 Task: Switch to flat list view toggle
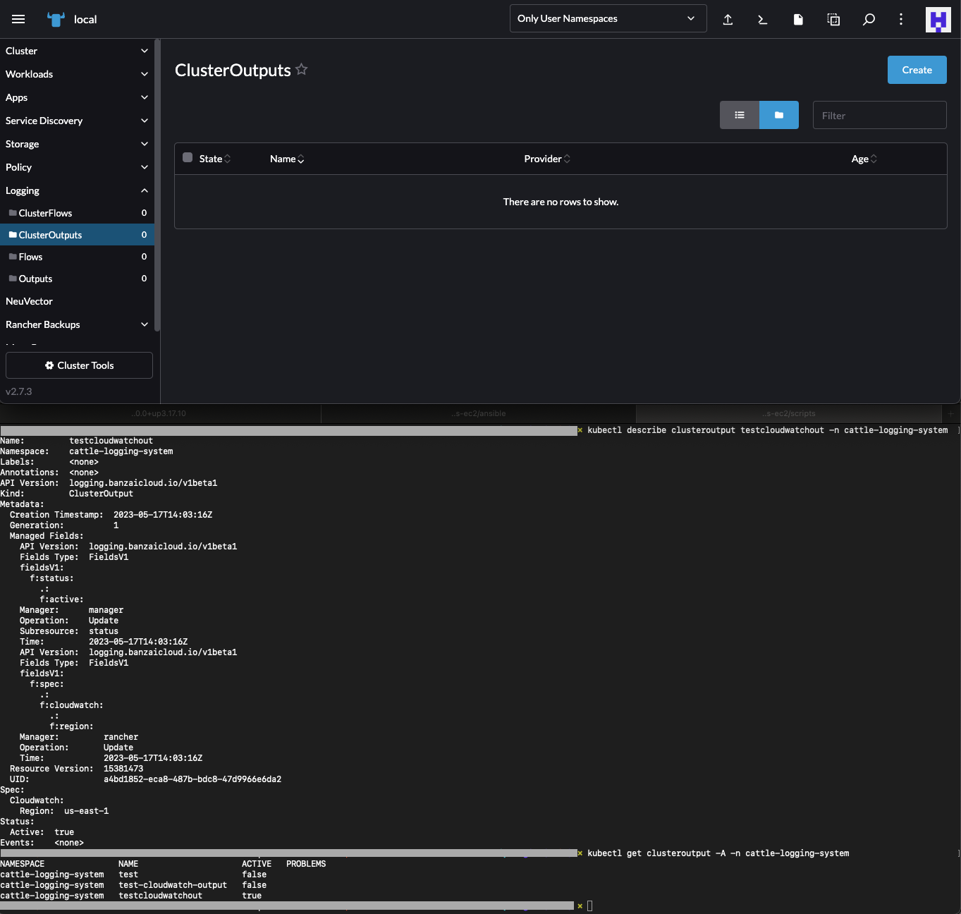tap(739, 114)
